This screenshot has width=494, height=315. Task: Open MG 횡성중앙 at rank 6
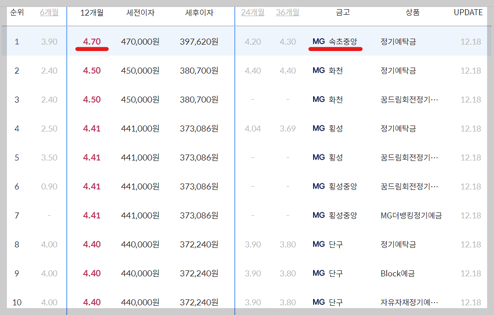pos(334,186)
